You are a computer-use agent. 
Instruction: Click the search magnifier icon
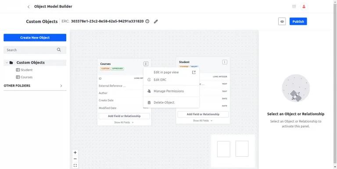click(x=59, y=50)
